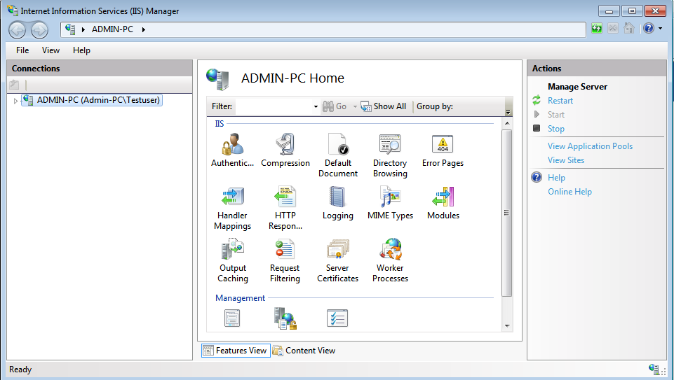674x380 pixels.
Task: Click the status bar network icon
Action: (654, 369)
